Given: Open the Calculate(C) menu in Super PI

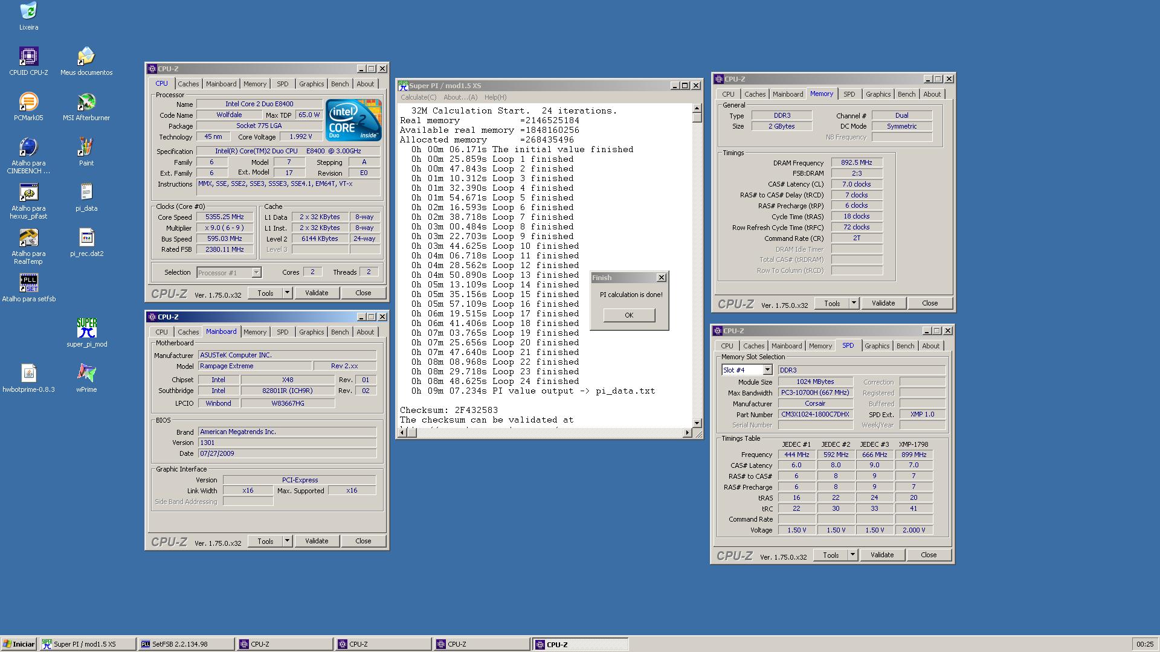Looking at the screenshot, I should point(418,97).
